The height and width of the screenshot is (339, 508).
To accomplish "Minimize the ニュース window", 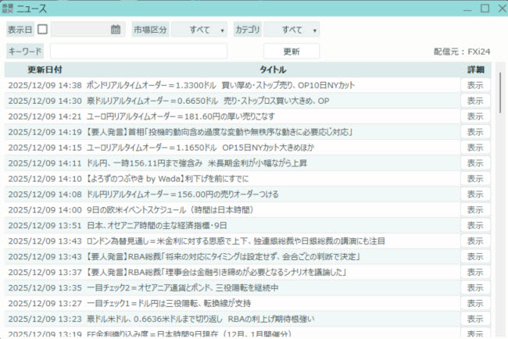I will (x=467, y=9).
